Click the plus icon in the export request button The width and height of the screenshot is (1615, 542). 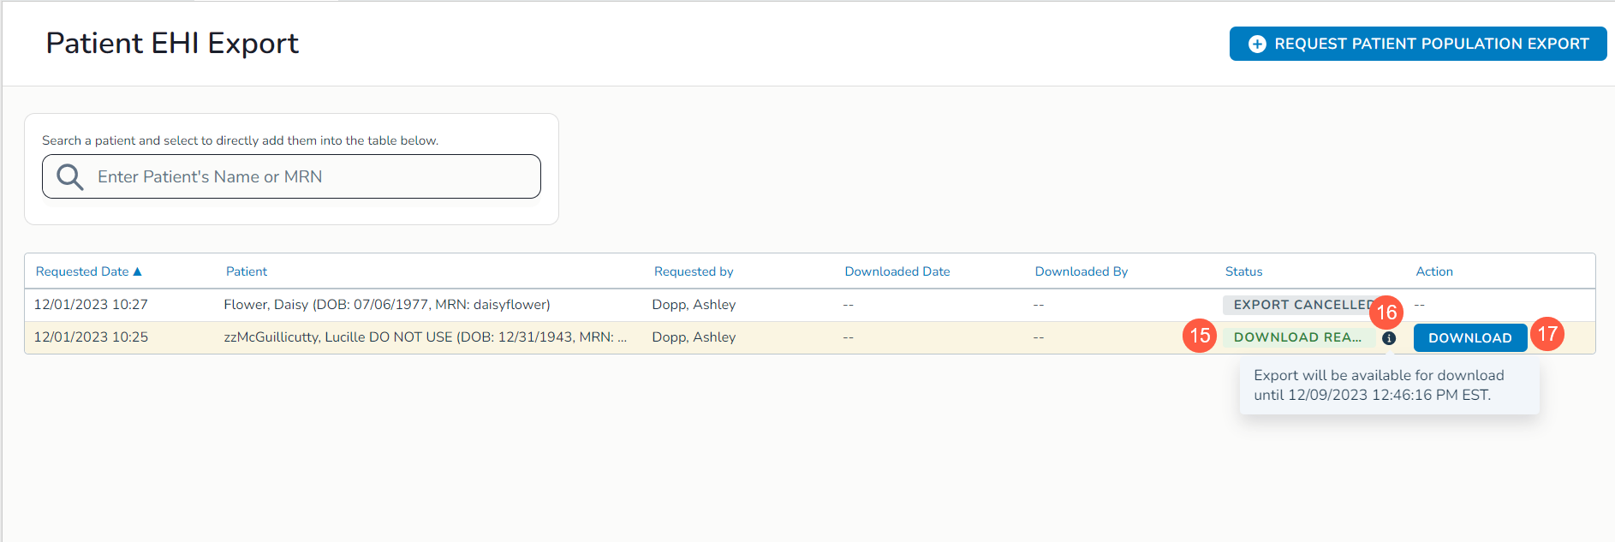[1256, 45]
